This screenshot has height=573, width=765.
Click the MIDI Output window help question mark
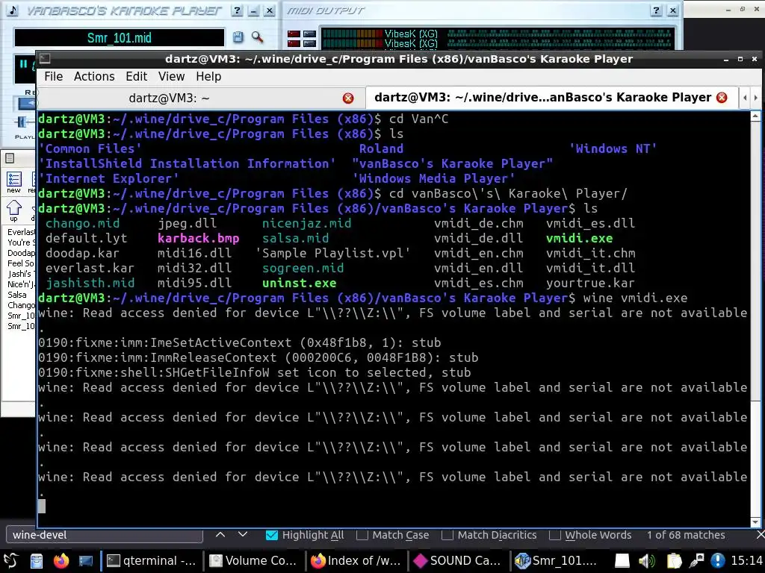tap(657, 10)
